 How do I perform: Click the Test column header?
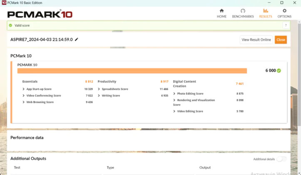[x=17, y=167]
